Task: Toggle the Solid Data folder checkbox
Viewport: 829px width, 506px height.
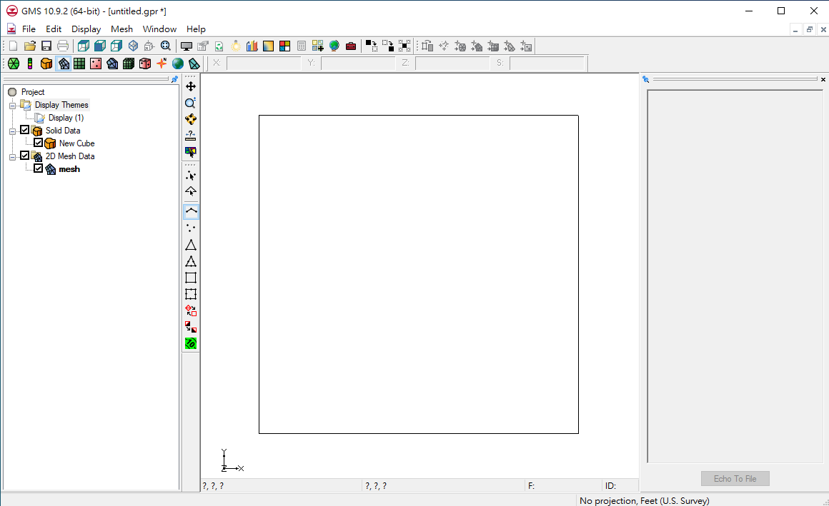Action: (x=25, y=130)
